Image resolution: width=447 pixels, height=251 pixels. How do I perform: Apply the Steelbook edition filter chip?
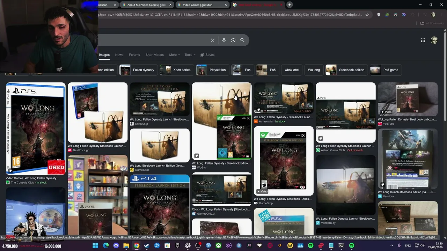346,70
